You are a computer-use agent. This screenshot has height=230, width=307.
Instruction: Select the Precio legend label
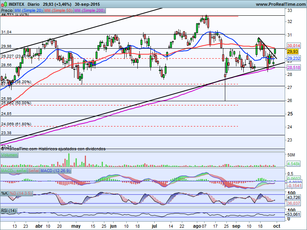click(x=7, y=11)
